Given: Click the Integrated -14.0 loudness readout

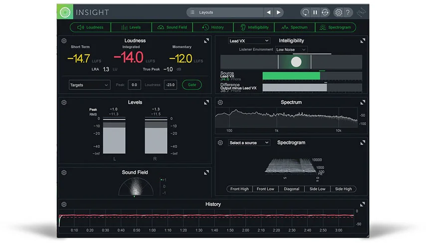Looking at the screenshot, I should tap(128, 57).
